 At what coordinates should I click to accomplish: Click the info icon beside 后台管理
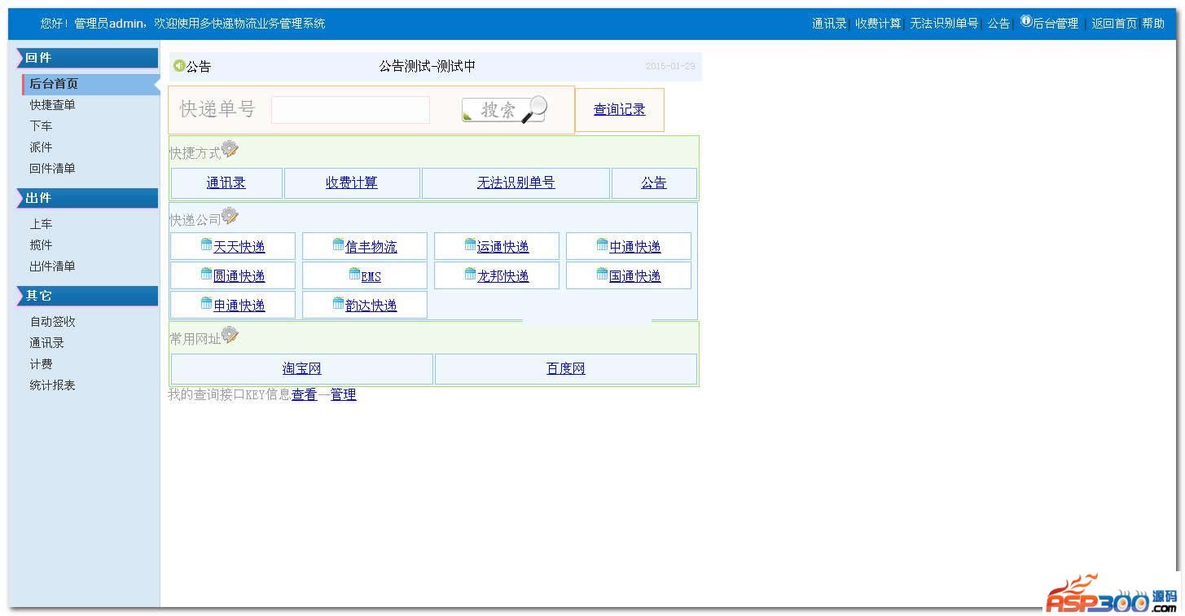(x=1026, y=21)
